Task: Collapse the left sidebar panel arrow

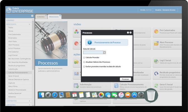Action: click(32, 16)
